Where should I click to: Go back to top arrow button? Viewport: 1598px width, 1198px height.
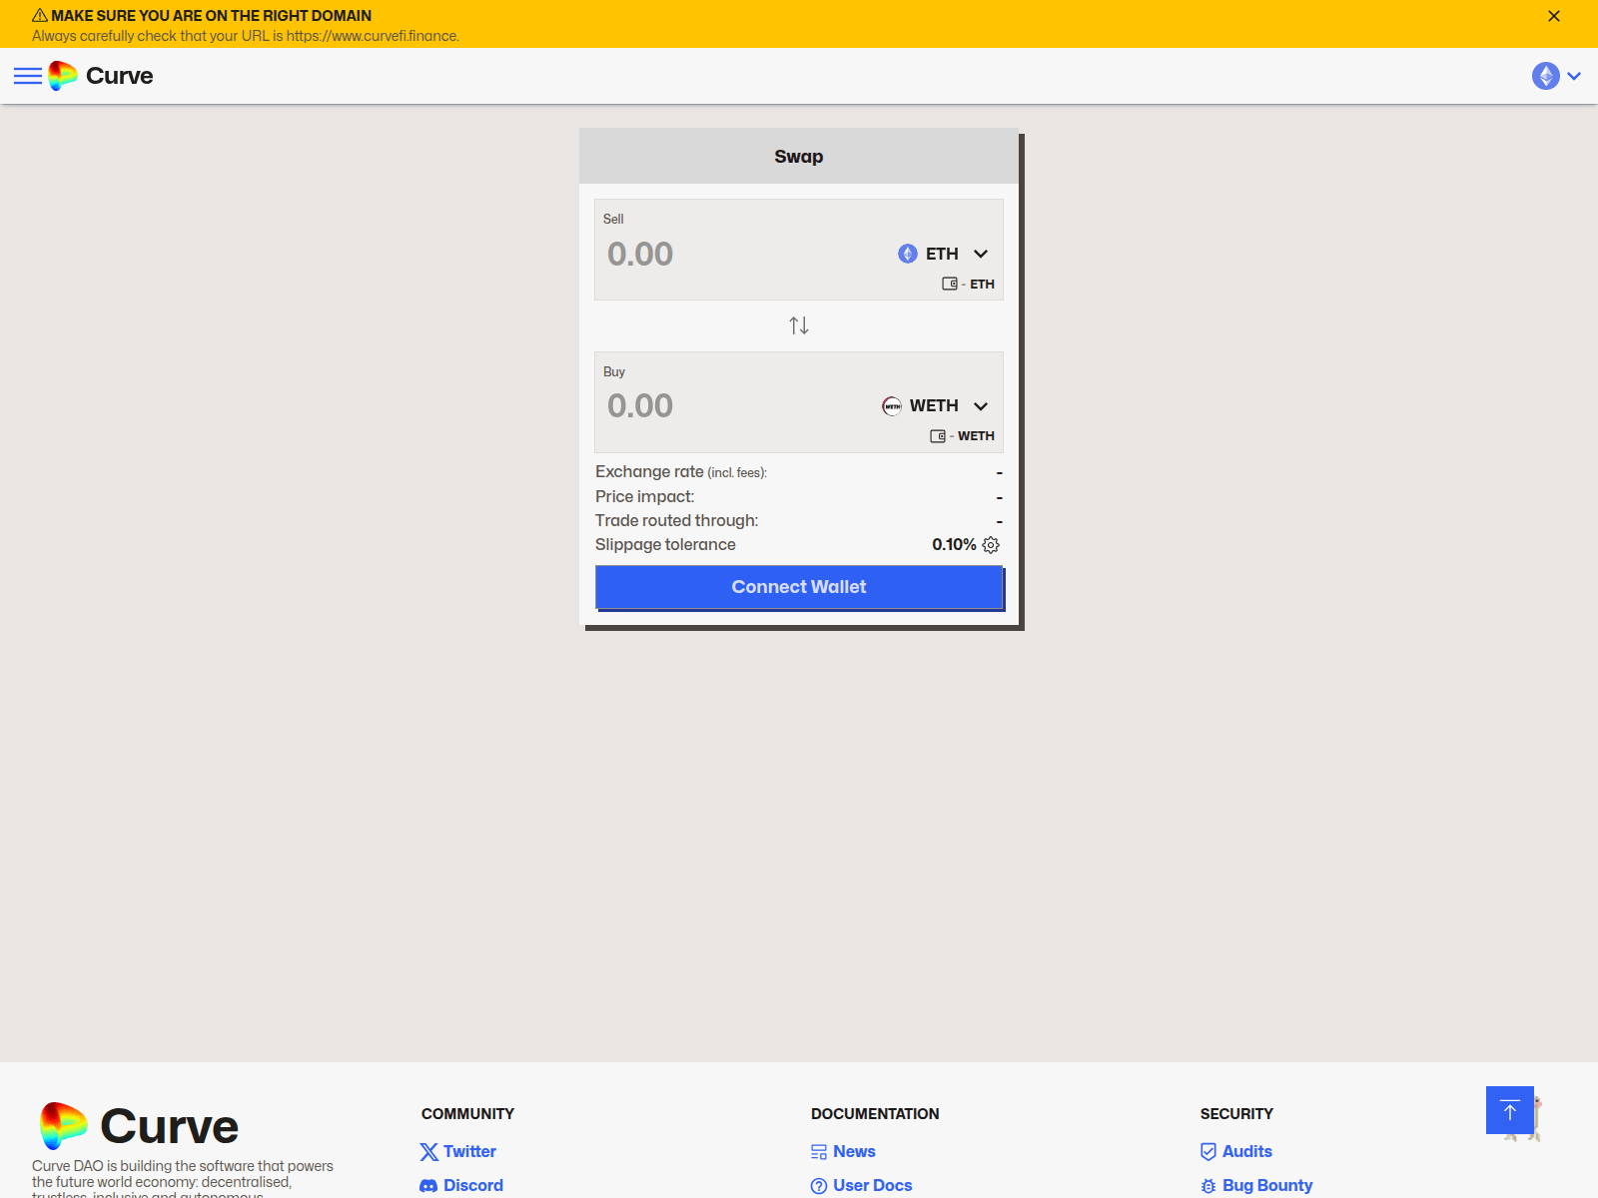click(x=1510, y=1110)
